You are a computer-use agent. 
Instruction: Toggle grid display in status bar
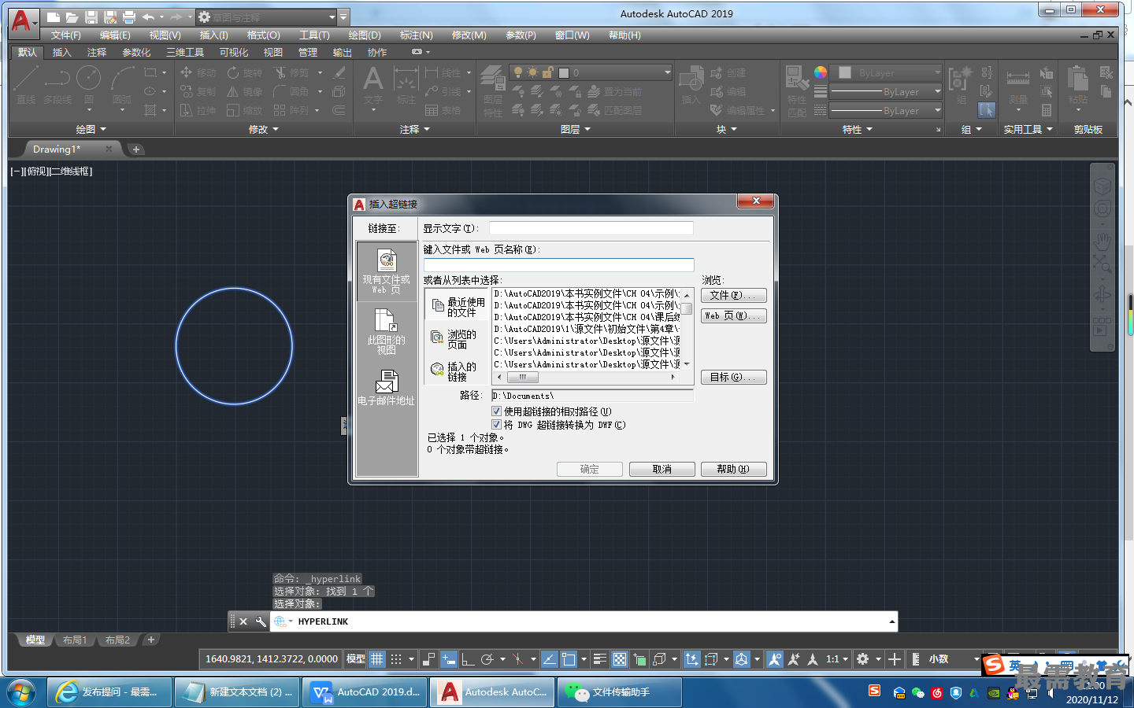pos(377,659)
